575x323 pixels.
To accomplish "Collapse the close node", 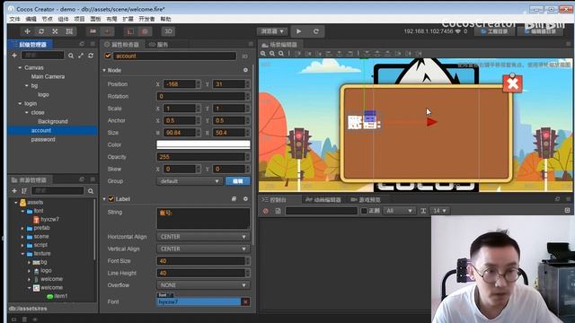I will tap(26, 112).
